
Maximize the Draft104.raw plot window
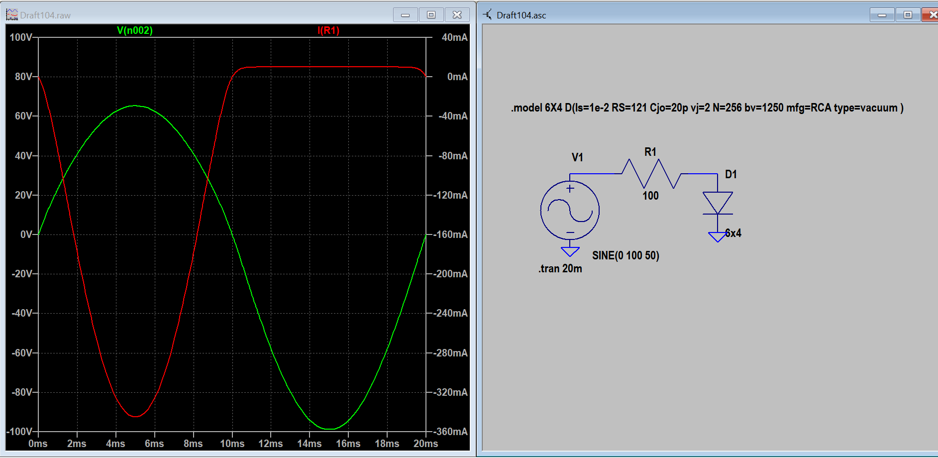tap(431, 15)
